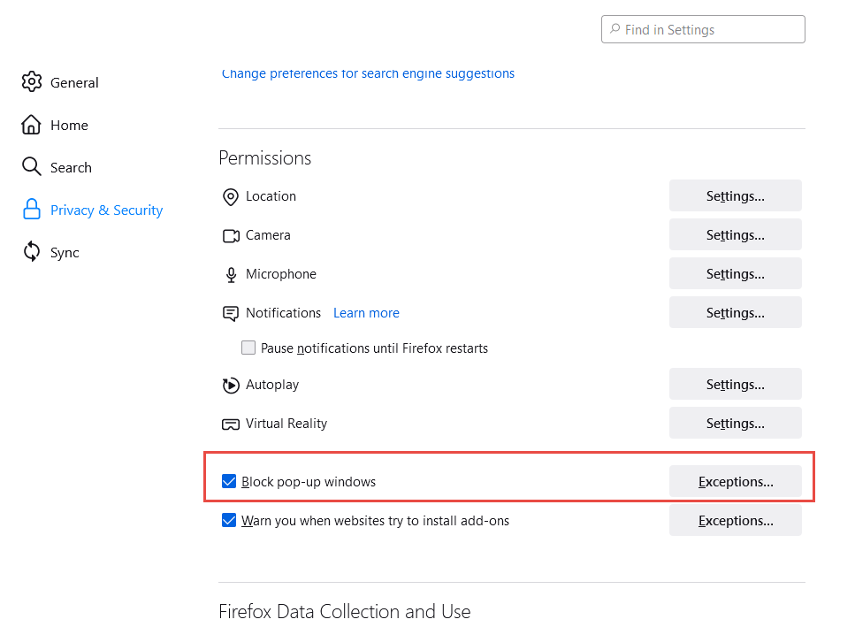The height and width of the screenshot is (627, 855).
Task: Click the Location pin icon
Action: 231,196
